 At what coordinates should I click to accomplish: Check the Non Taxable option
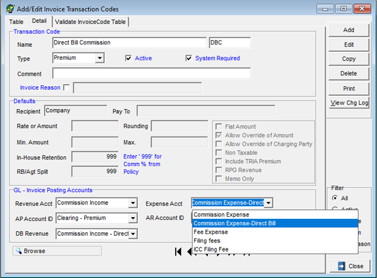click(219, 153)
